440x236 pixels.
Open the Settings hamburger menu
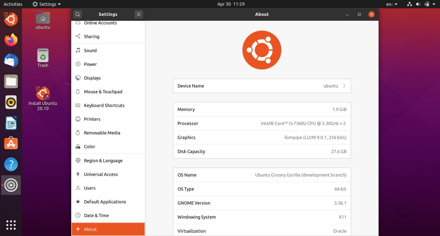click(x=139, y=14)
